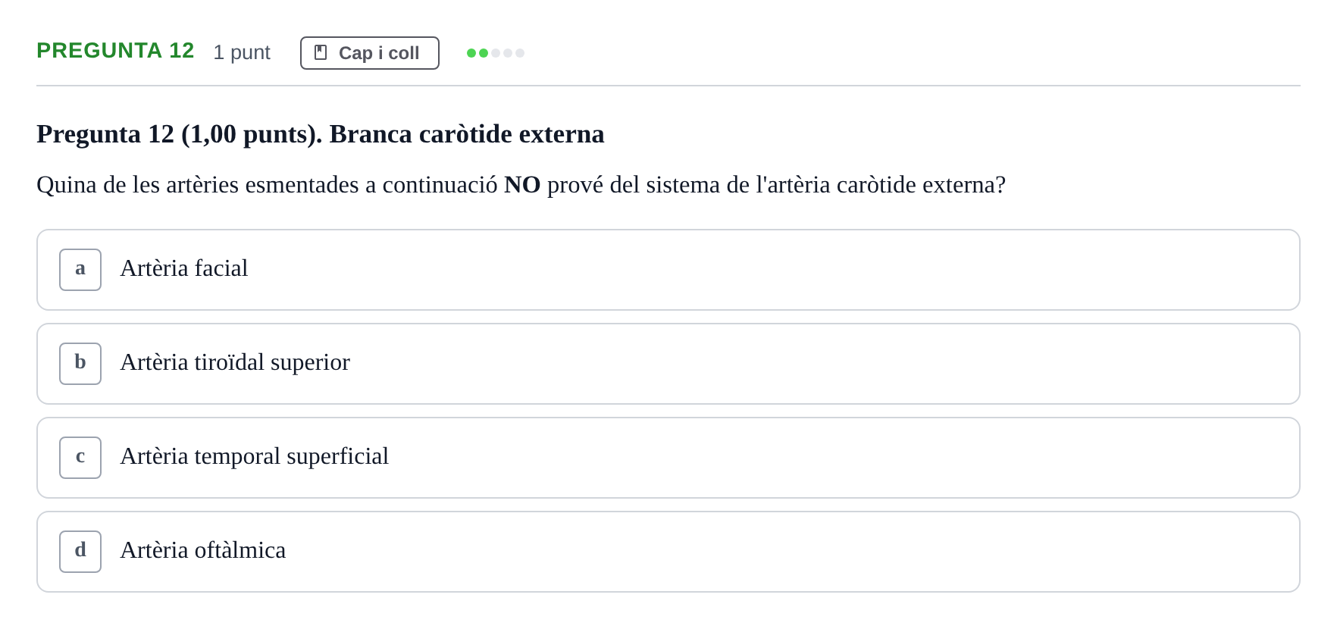
Task: Select letter badge 'd' for Artèria oftàlmica
Action: (80, 552)
